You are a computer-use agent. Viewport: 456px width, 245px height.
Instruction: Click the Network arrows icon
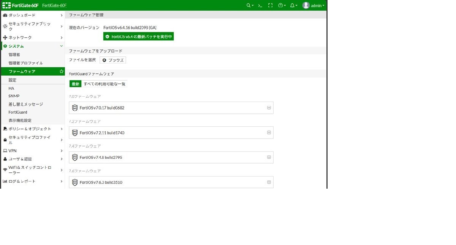(5, 38)
